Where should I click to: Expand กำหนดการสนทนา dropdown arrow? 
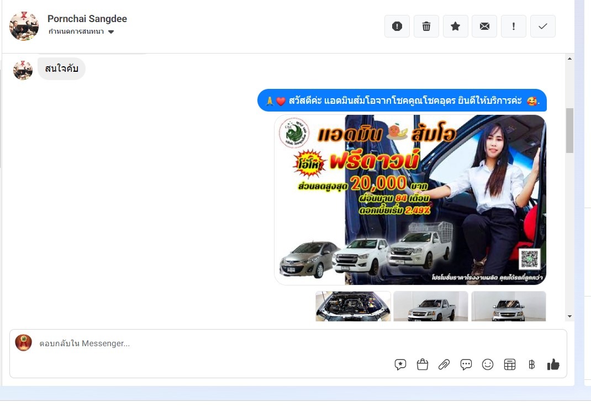111,31
